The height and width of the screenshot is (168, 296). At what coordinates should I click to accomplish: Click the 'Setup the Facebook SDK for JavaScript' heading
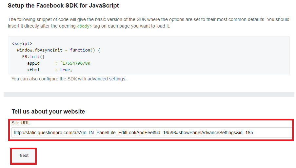[63, 6]
